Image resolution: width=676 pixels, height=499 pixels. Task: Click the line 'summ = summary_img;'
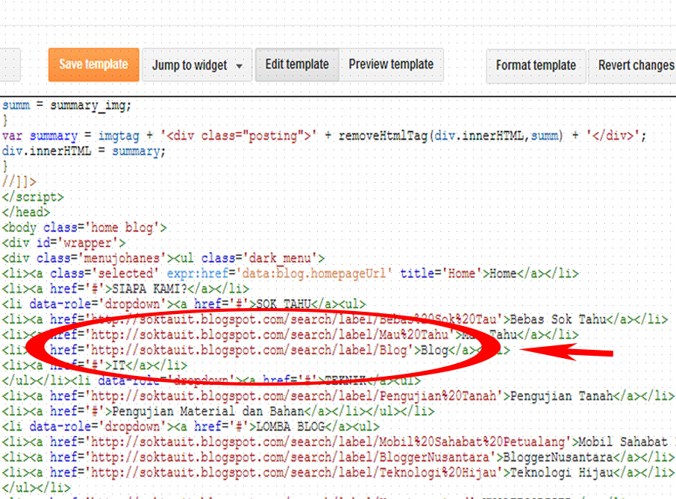point(66,105)
